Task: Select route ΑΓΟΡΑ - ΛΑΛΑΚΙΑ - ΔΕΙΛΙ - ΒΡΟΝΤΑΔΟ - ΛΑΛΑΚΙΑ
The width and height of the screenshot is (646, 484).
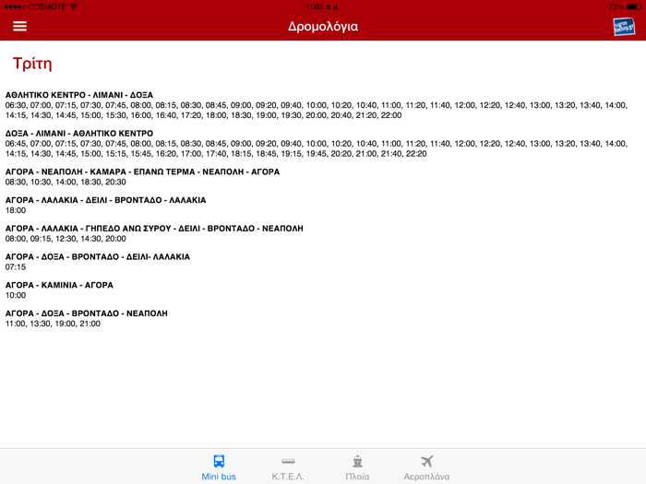Action: click(105, 200)
